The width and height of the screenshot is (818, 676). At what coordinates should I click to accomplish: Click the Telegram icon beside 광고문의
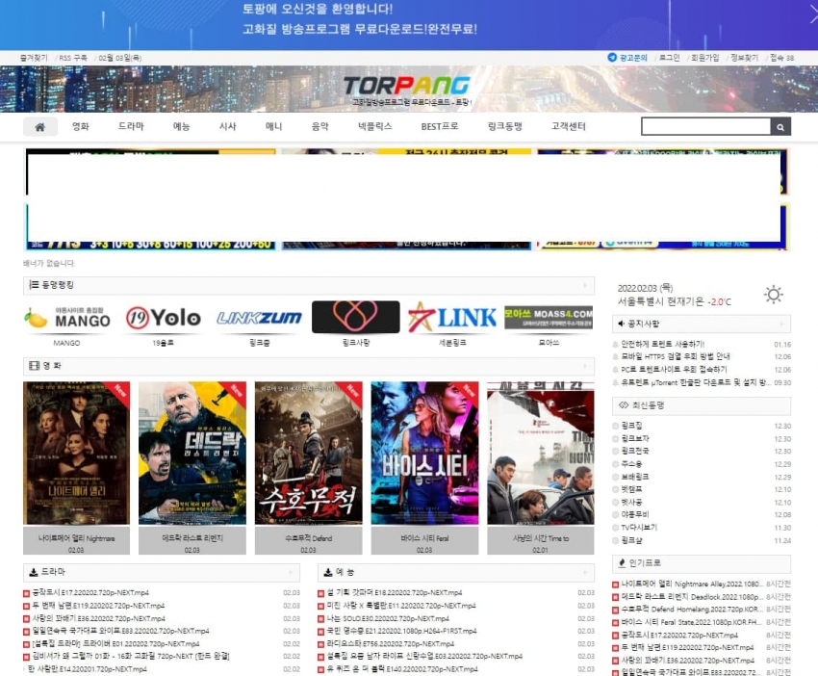tap(612, 58)
